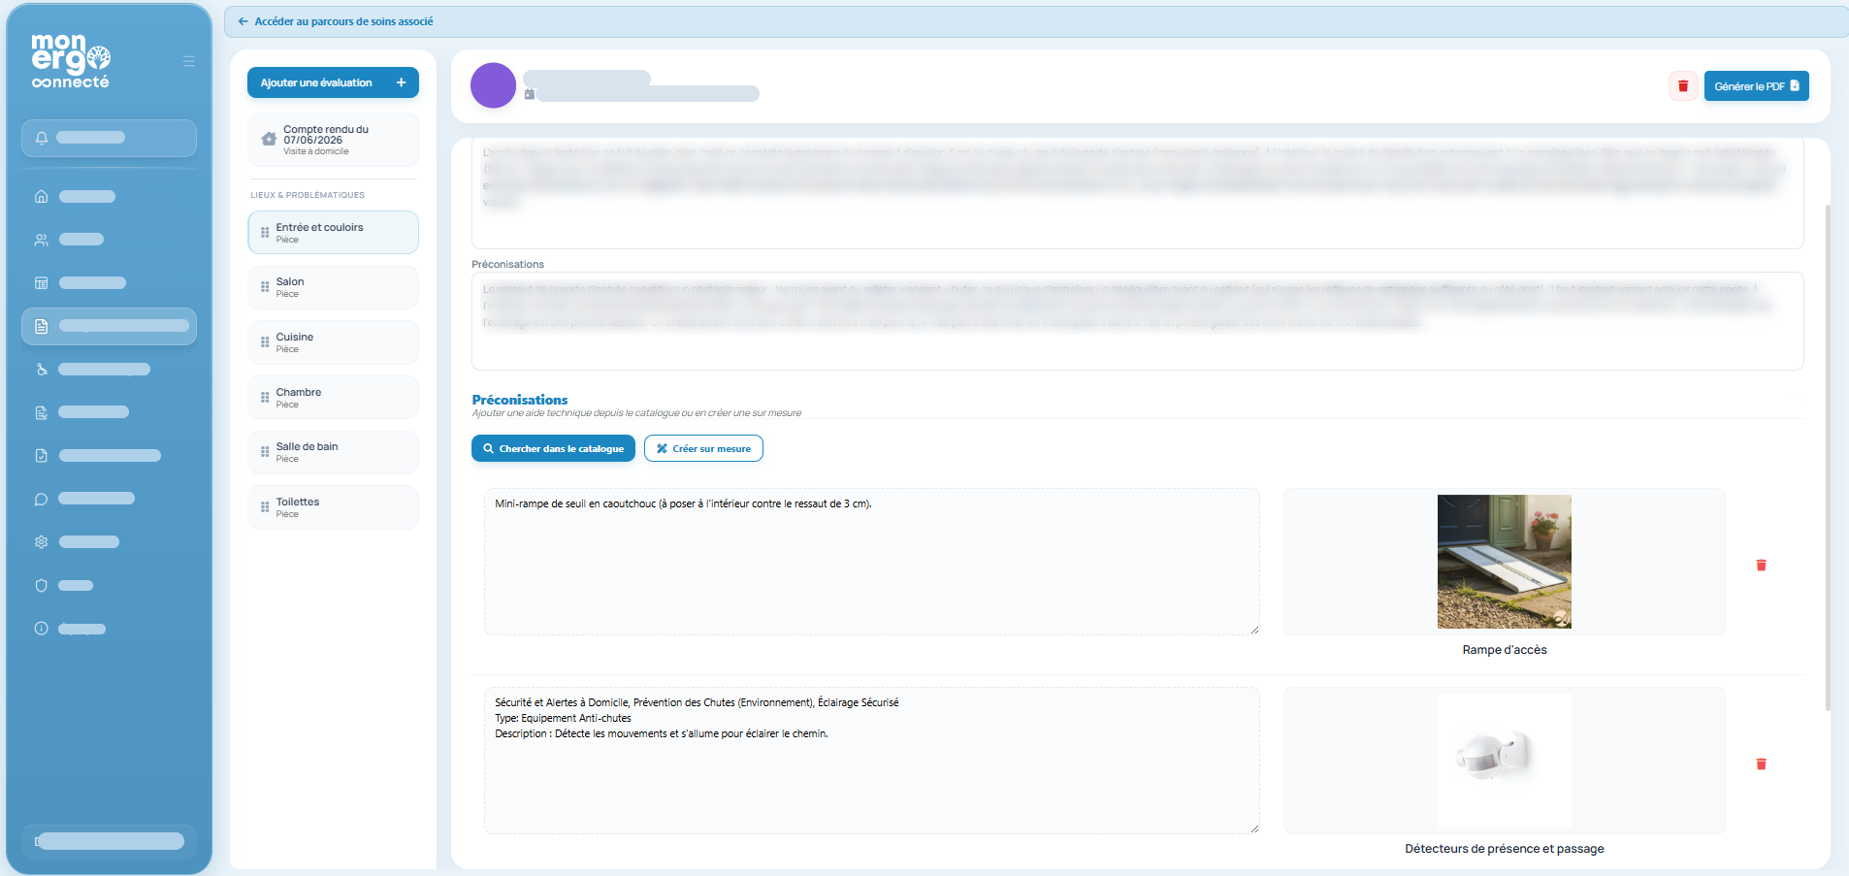1849x876 pixels.
Task: Open Compte rendu du 07/06/2026
Action: 333,140
